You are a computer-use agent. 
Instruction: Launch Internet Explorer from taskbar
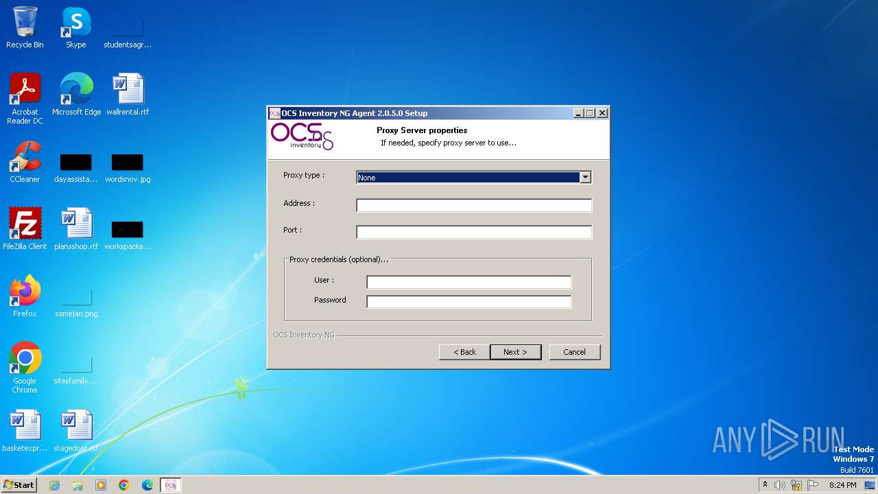coord(55,485)
